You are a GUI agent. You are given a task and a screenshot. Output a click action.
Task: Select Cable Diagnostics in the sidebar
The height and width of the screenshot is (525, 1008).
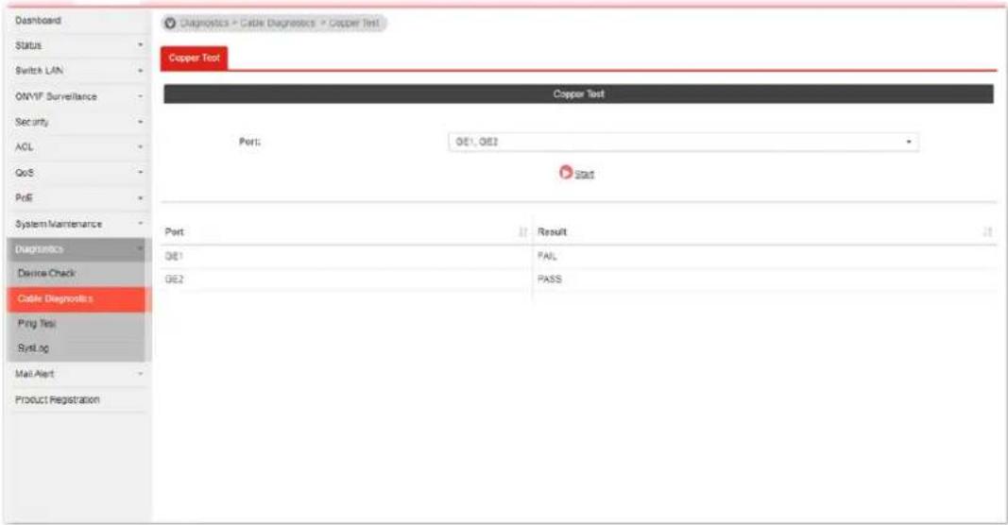(77, 298)
